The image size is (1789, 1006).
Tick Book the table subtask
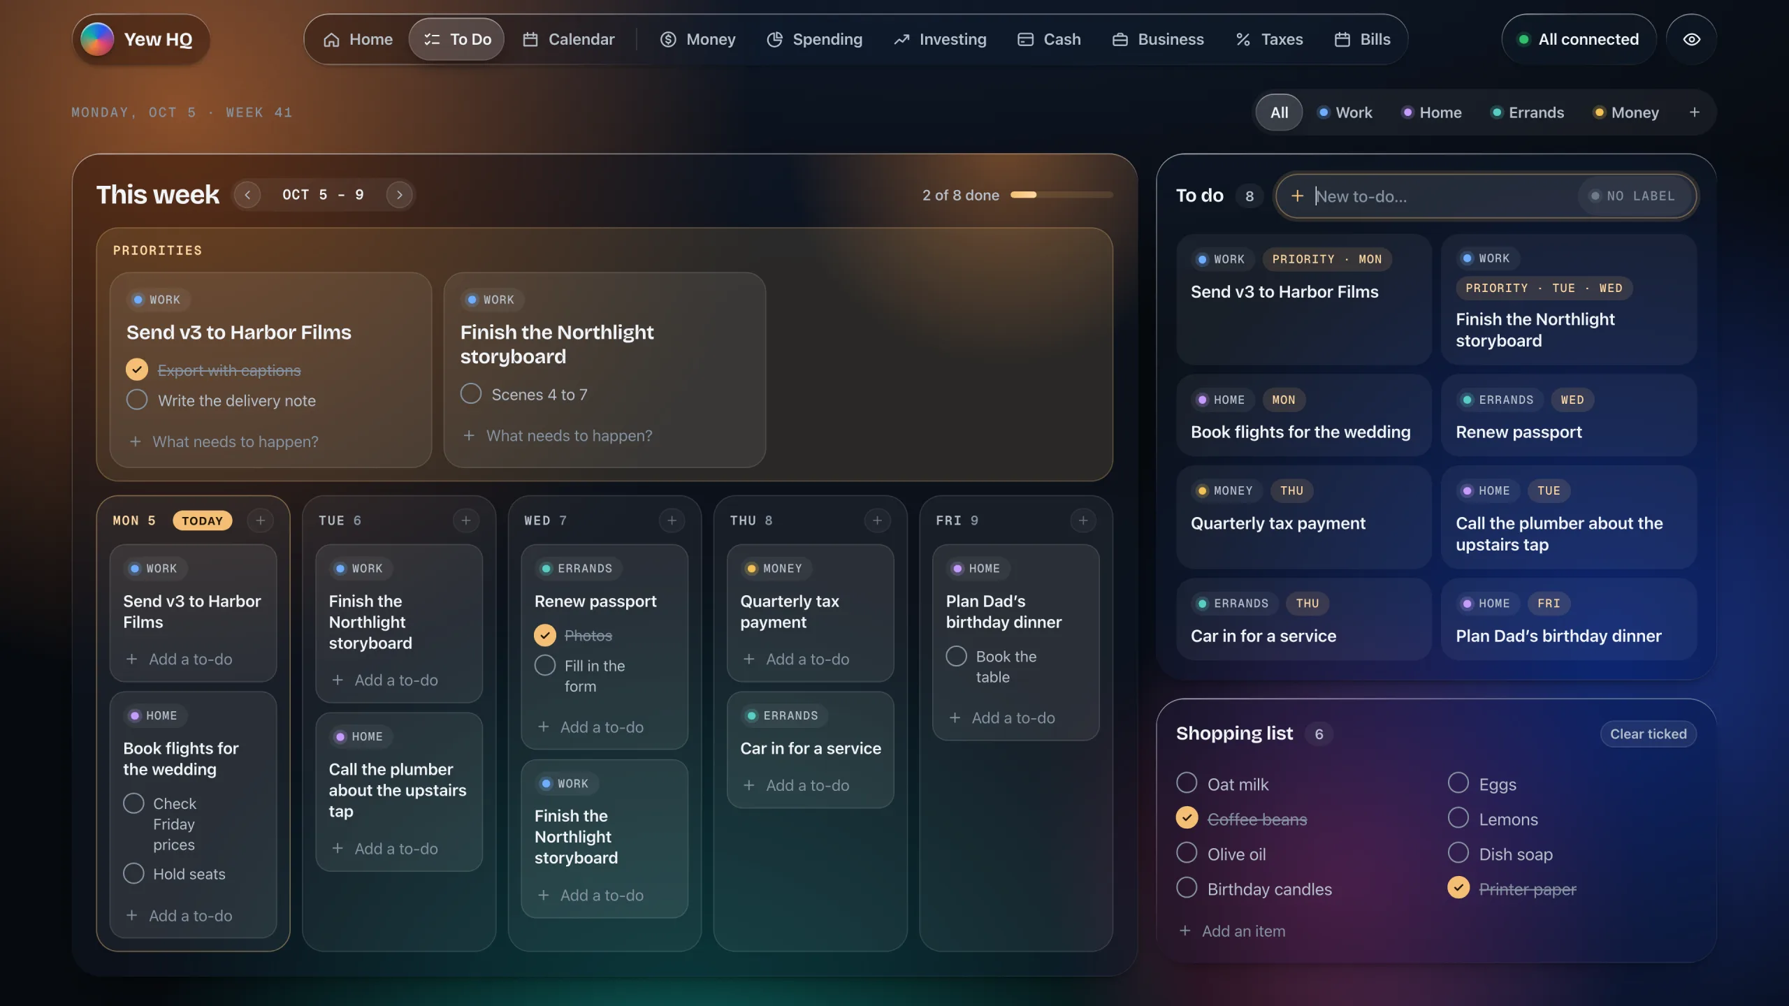pos(957,657)
